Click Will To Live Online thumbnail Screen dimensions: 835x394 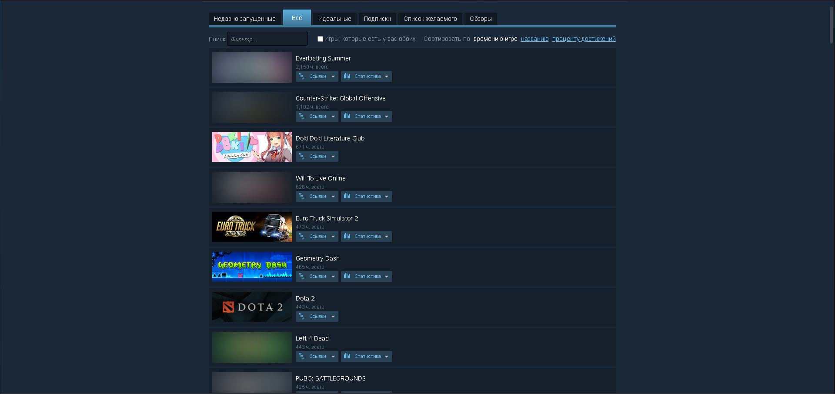tap(252, 187)
